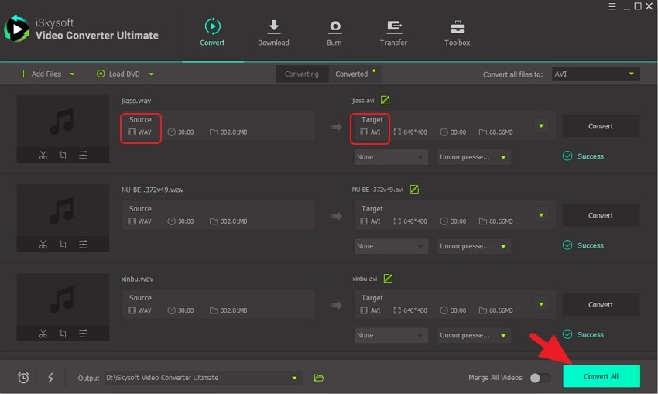
Task: Expand target format arrow for xinbu.avi
Action: [x=541, y=304]
